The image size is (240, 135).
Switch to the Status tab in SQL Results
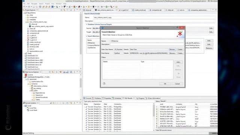157,101
